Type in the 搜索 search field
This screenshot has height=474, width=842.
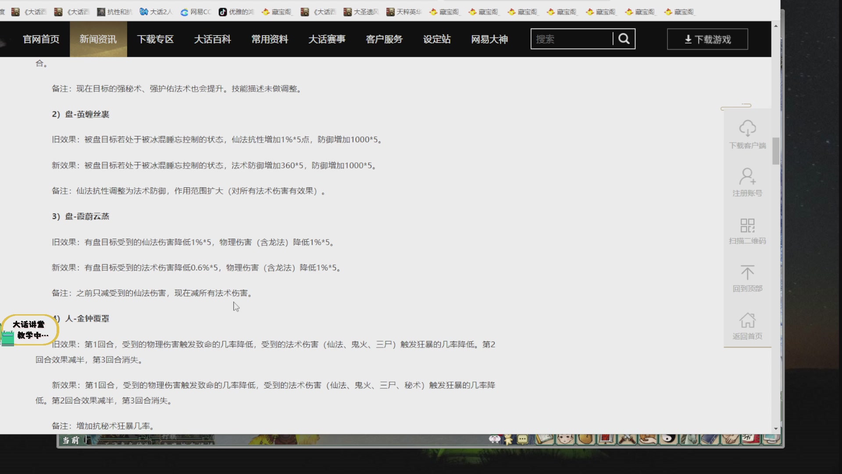pyautogui.click(x=570, y=39)
